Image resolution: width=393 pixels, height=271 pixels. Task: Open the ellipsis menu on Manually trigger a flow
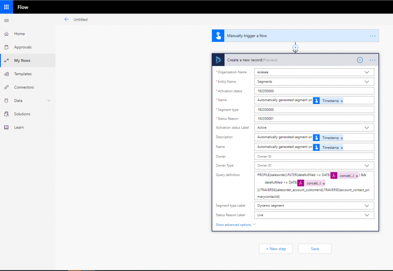tap(372, 36)
